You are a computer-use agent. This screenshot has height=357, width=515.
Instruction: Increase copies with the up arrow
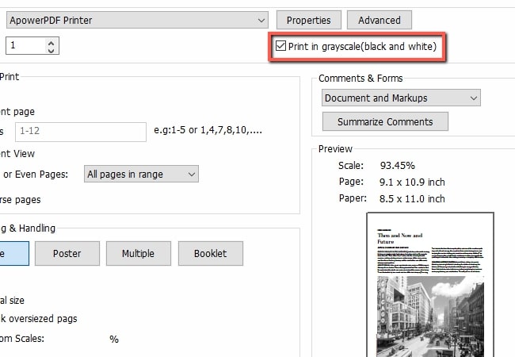tap(51, 41)
